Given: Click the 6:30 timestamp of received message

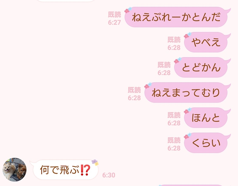Looking at the screenshot, I should click(109, 175).
